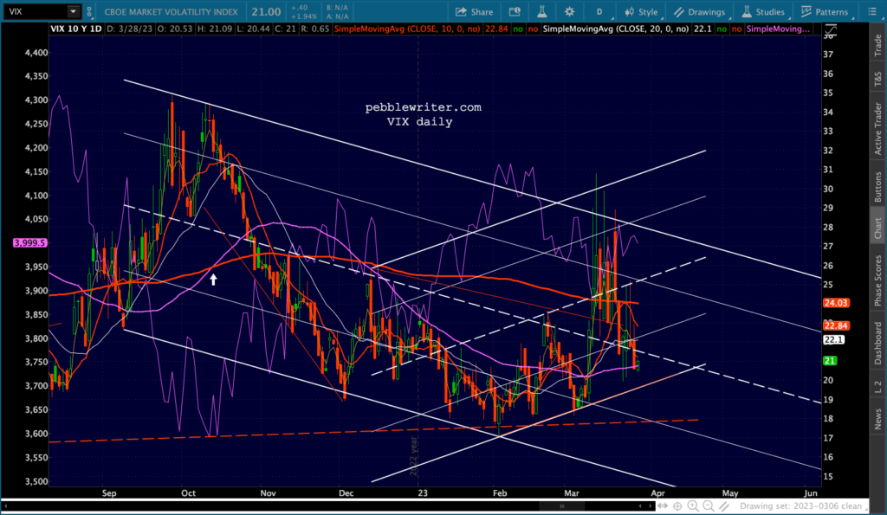Image resolution: width=887 pixels, height=515 pixels.
Task: Open the Drawings dropdown menu
Action: point(700,12)
